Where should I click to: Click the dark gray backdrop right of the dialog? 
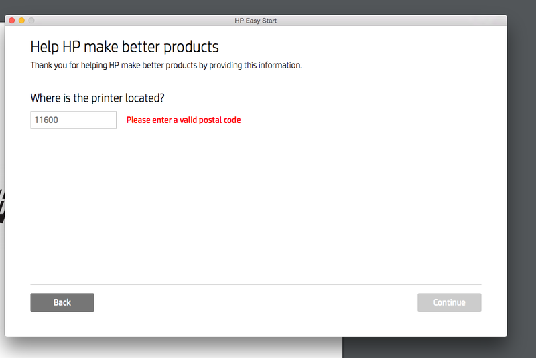(521, 201)
